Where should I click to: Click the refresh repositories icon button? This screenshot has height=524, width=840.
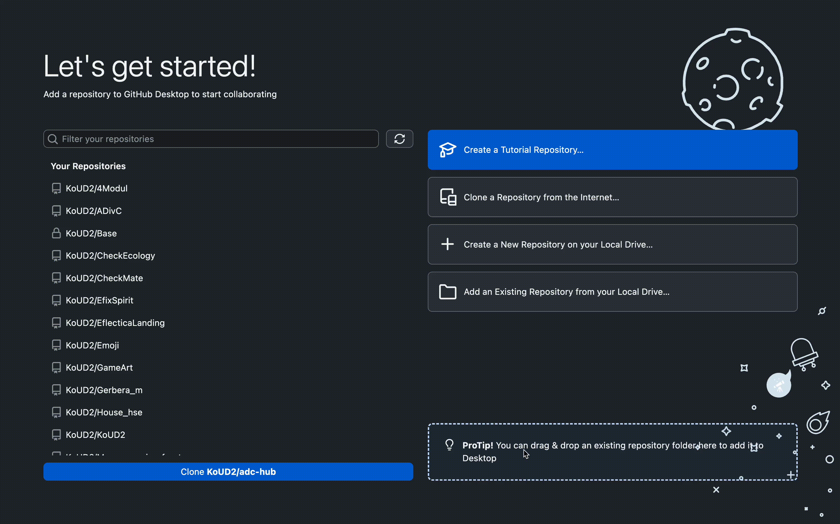click(x=399, y=139)
